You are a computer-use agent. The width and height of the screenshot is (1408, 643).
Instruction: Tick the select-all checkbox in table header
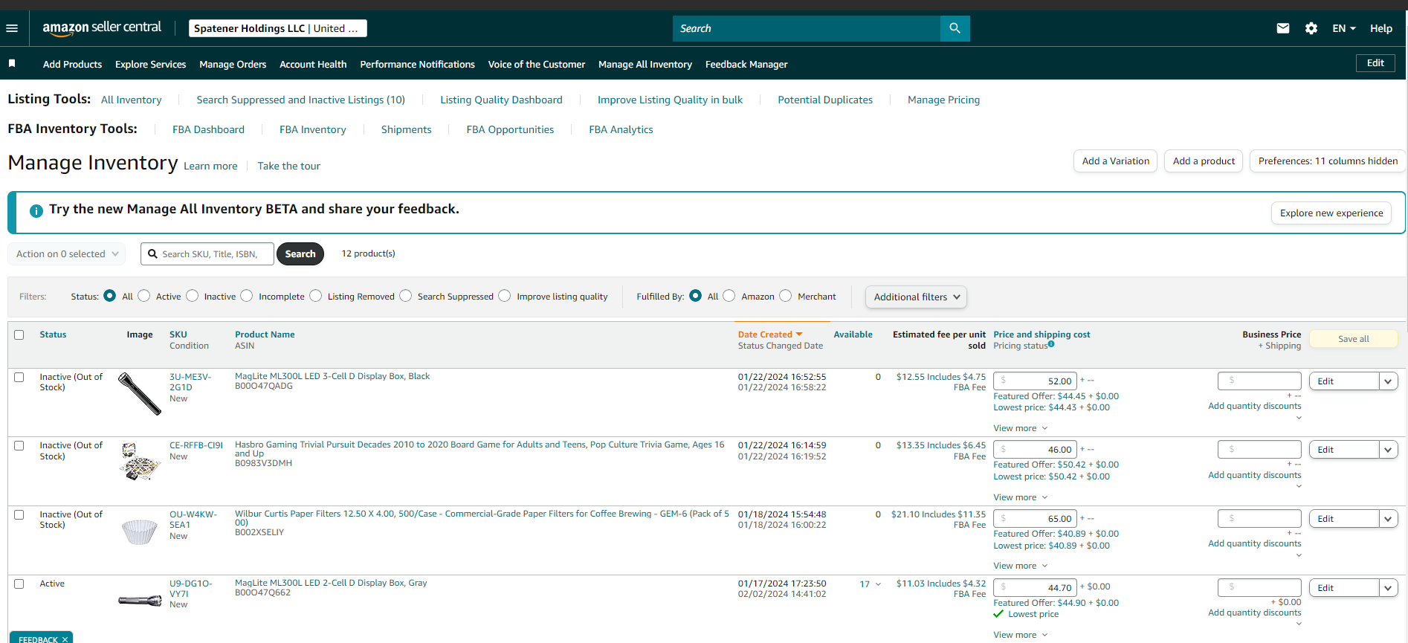pos(19,335)
